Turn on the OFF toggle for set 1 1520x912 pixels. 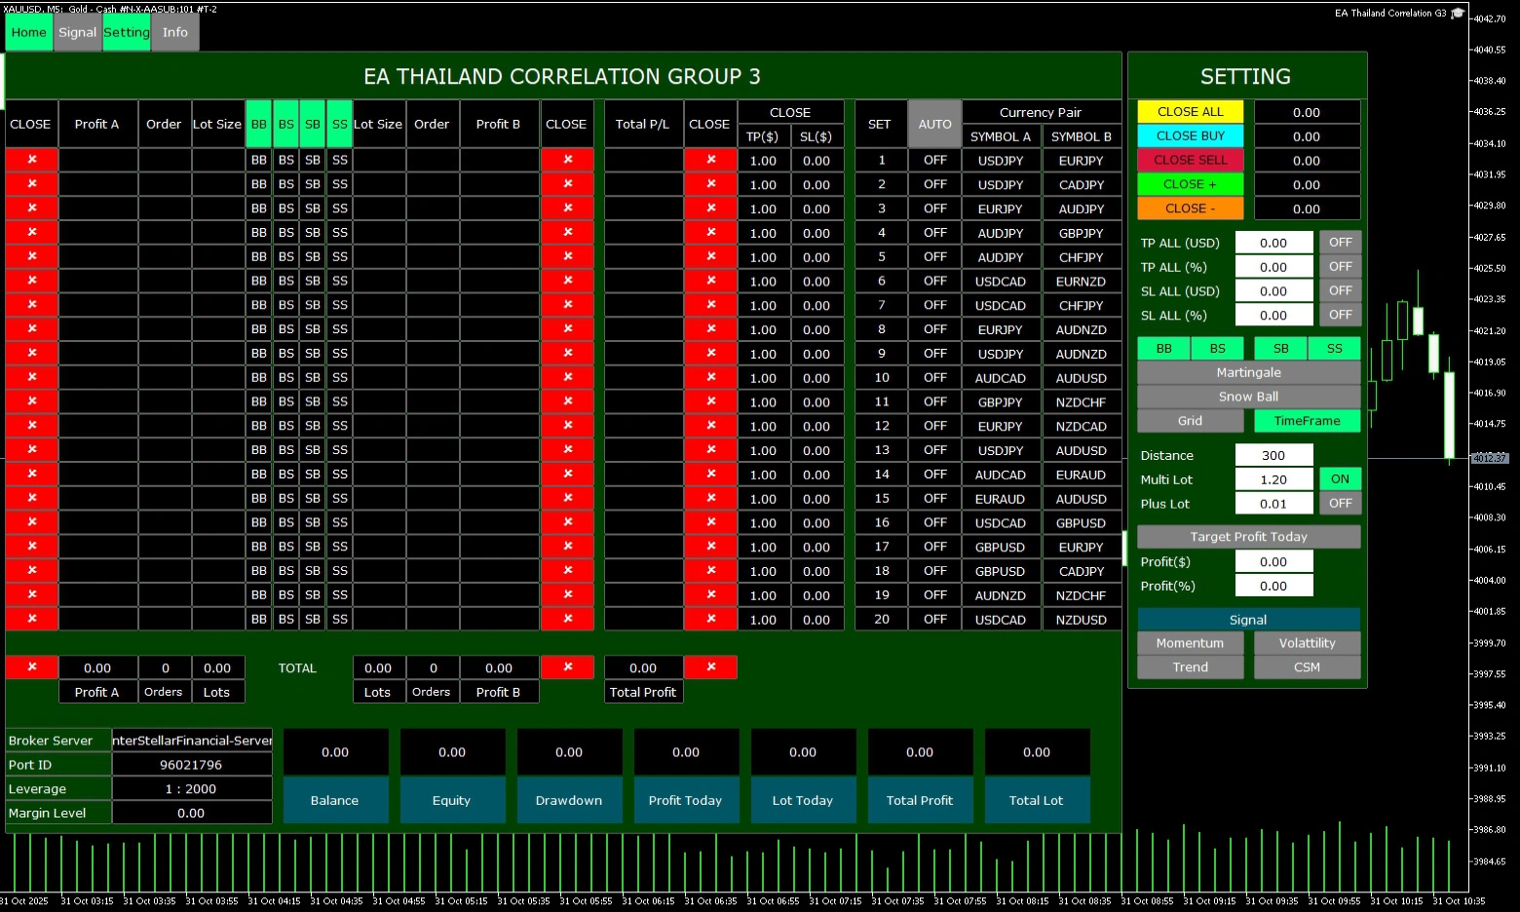[934, 160]
